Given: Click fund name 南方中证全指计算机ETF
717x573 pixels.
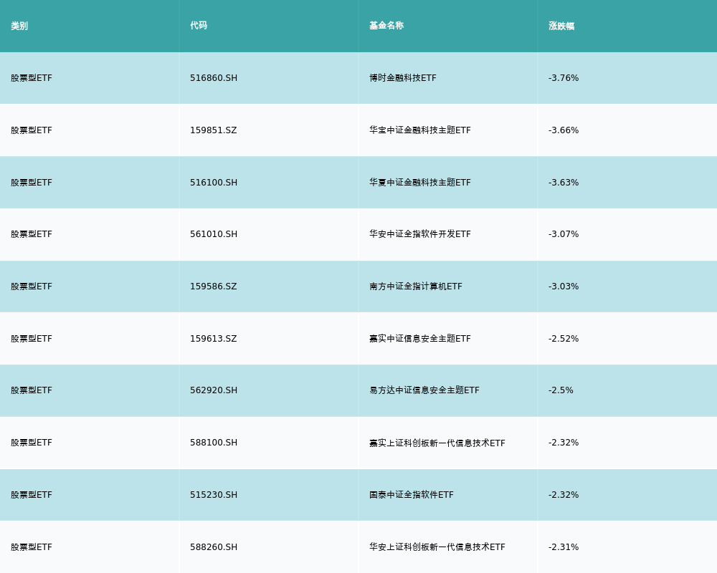Looking at the screenshot, I should click(416, 286).
